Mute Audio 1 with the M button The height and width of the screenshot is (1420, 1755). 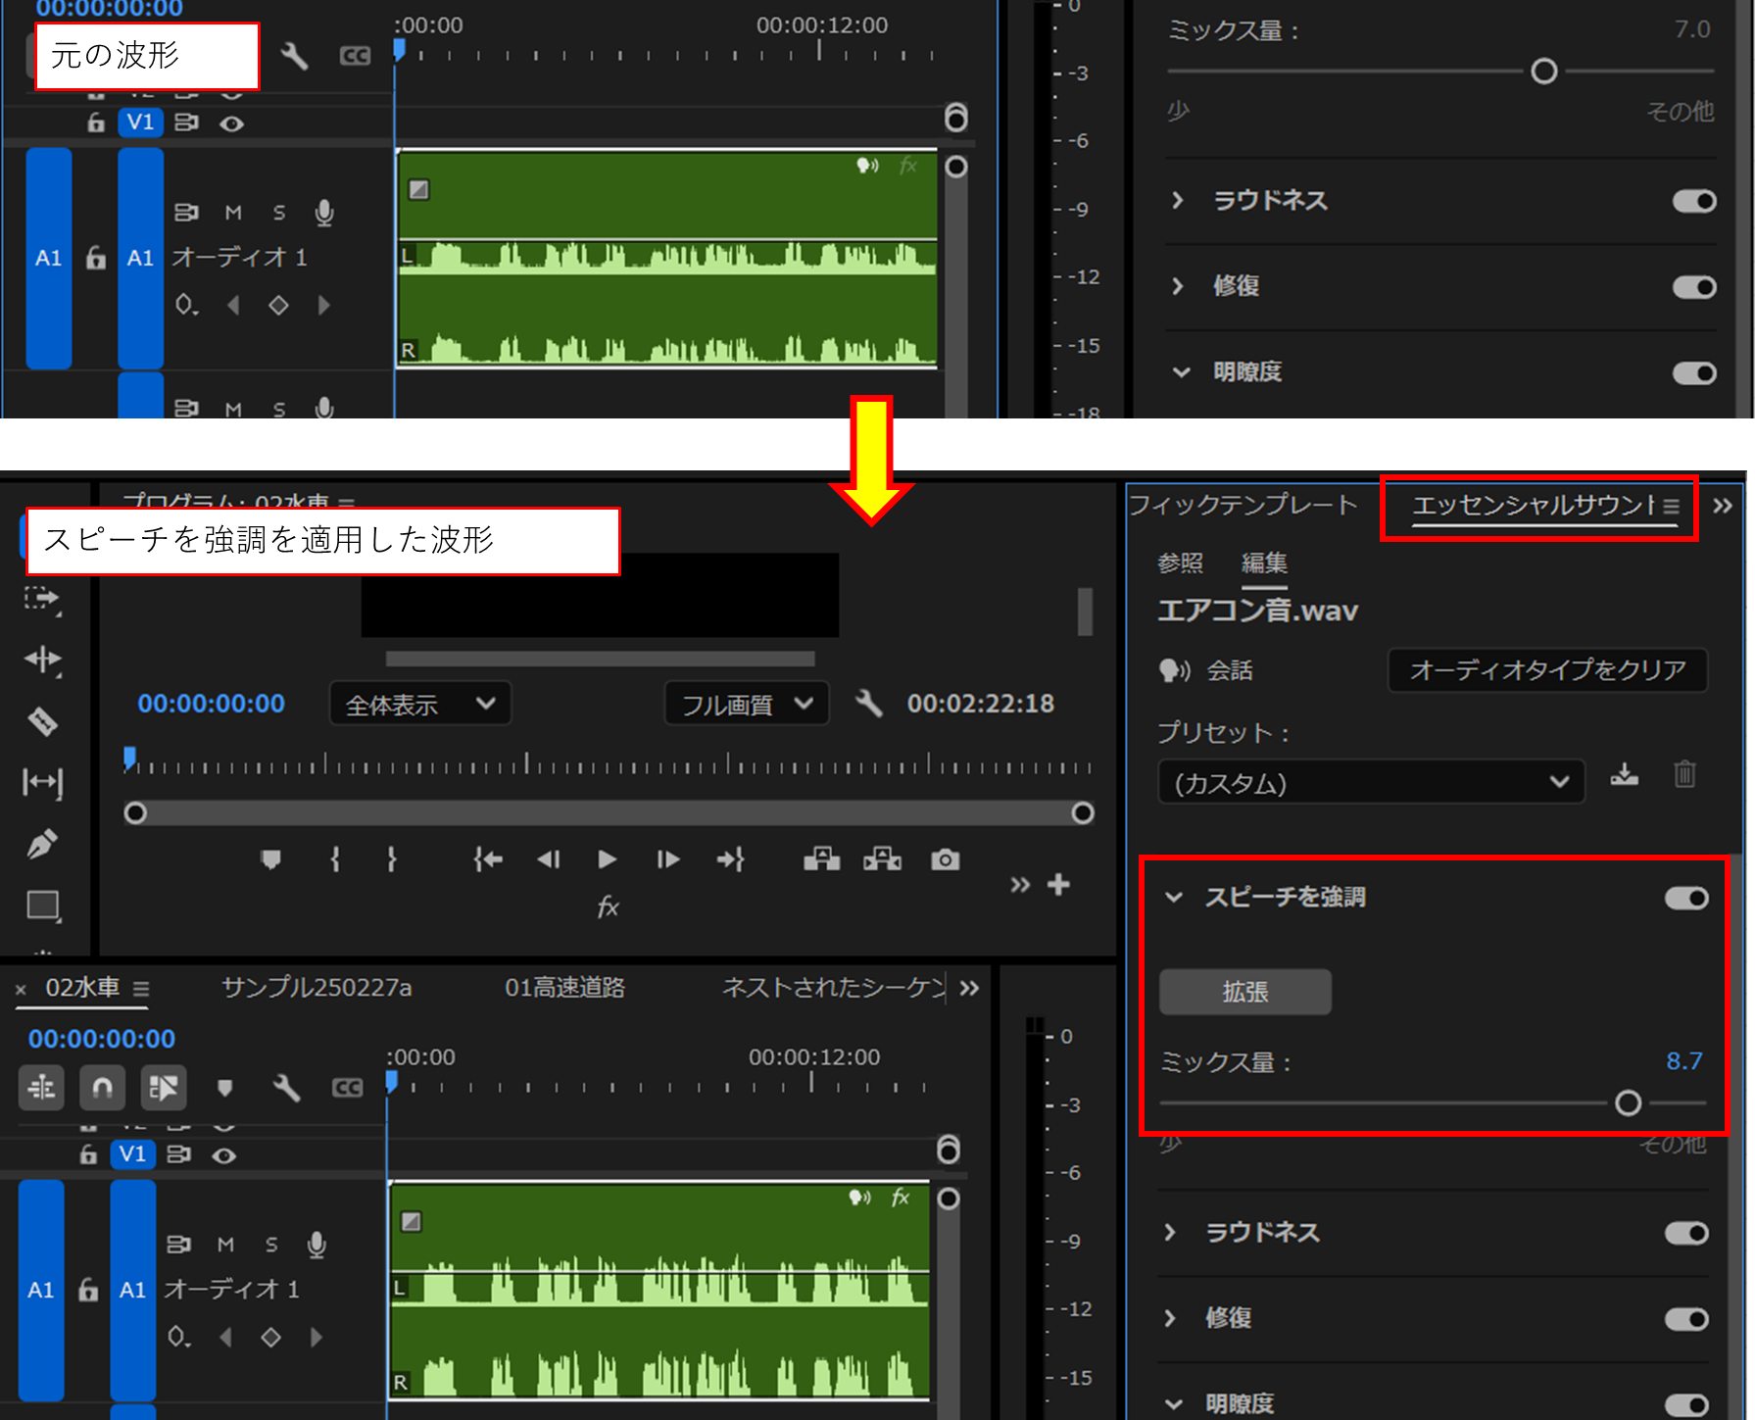tap(226, 1245)
